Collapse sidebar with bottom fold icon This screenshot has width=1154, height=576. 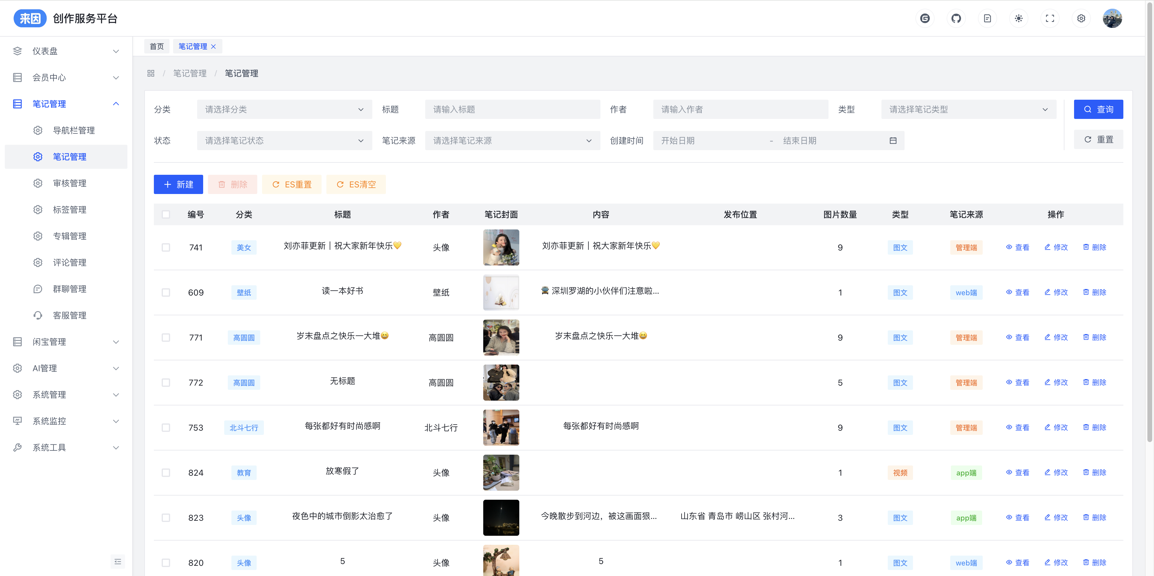click(x=118, y=561)
